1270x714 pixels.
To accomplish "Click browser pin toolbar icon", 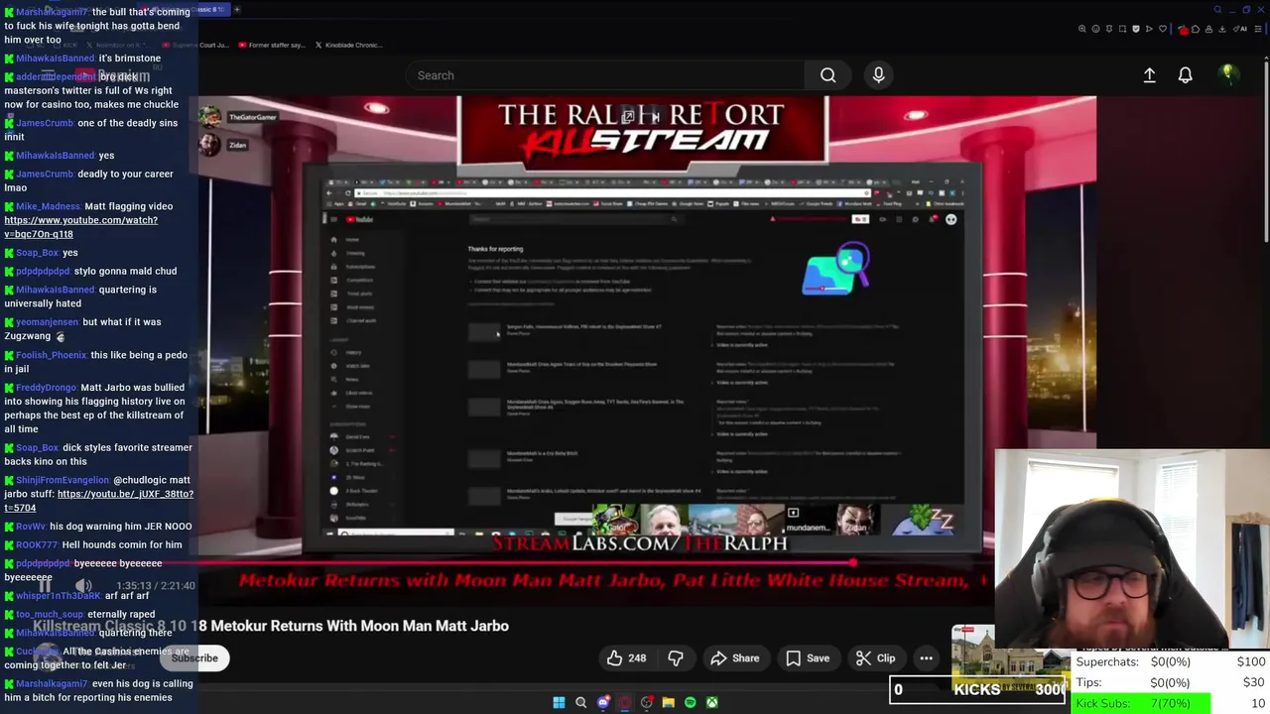I will pos(1109,29).
